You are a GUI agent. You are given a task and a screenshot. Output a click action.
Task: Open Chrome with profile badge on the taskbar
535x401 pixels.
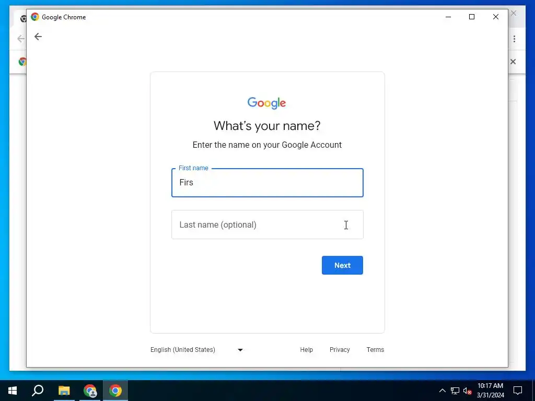(90, 391)
